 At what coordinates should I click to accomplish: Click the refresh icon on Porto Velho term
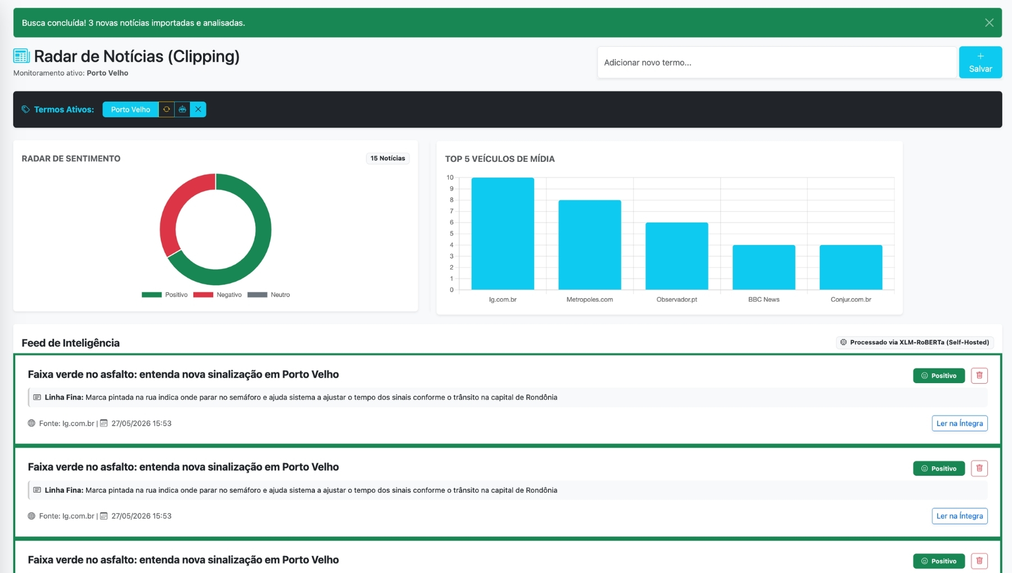(x=166, y=110)
